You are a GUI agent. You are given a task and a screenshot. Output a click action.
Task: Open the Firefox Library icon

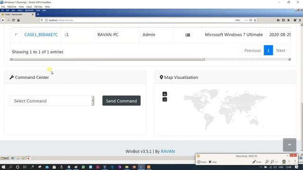click(278, 20)
